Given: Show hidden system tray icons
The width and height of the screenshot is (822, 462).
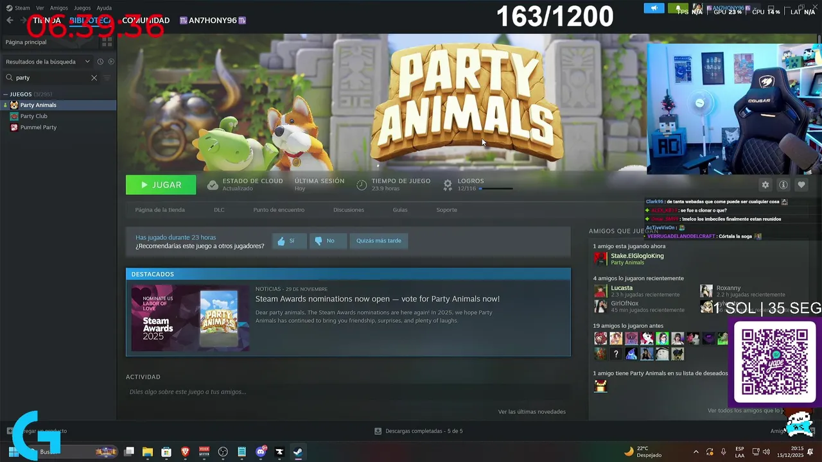Looking at the screenshot, I should coord(696,452).
